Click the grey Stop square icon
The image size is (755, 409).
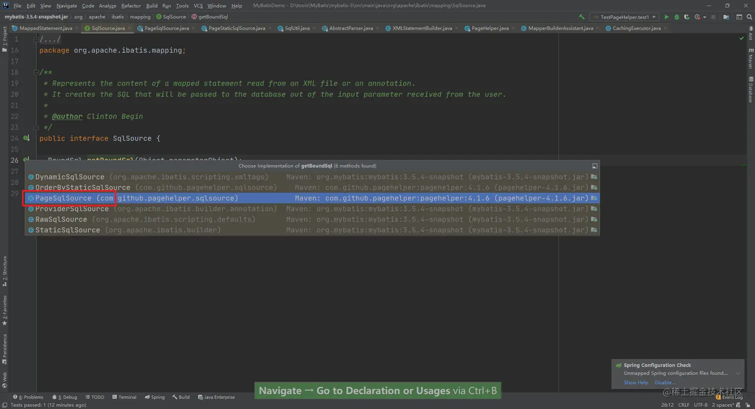point(713,17)
